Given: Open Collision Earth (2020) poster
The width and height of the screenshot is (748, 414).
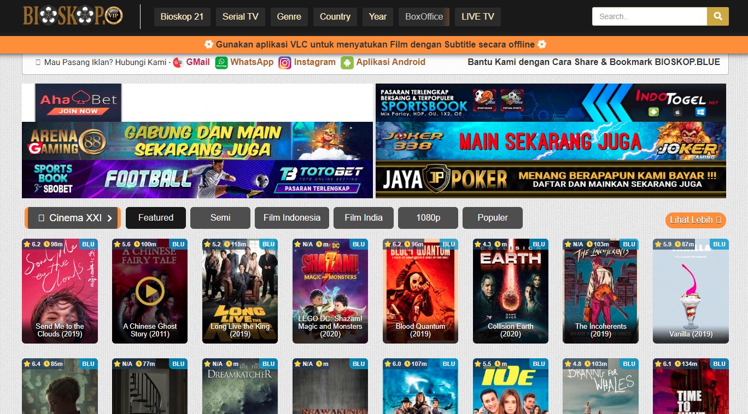Looking at the screenshot, I should coord(511,291).
